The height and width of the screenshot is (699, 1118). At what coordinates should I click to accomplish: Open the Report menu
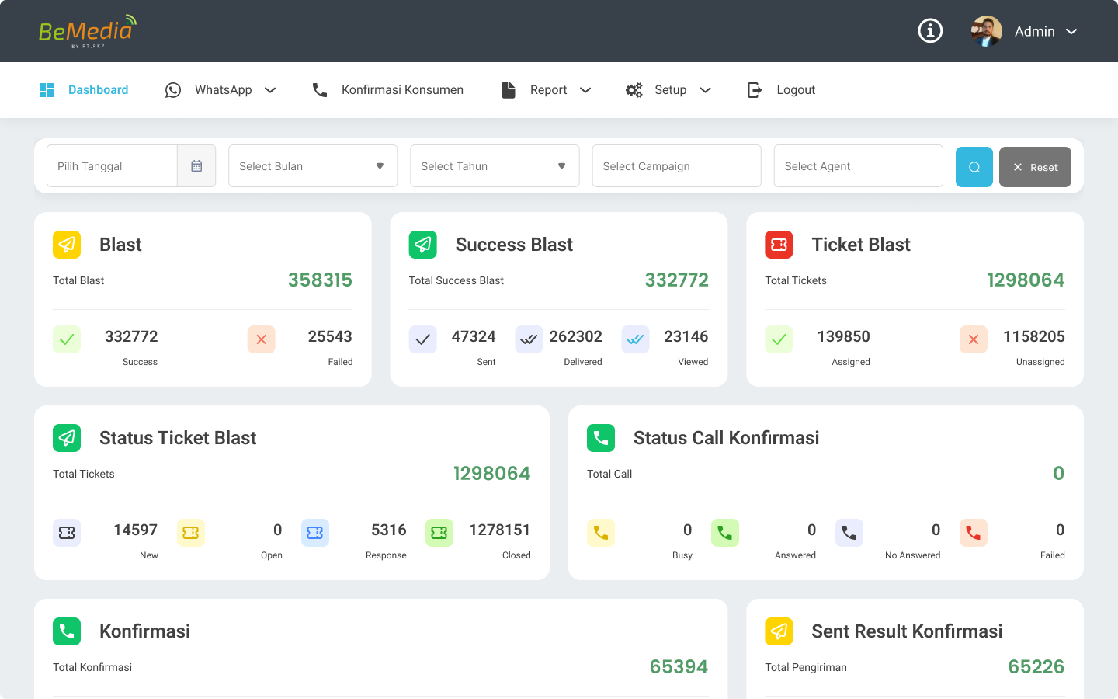548,90
